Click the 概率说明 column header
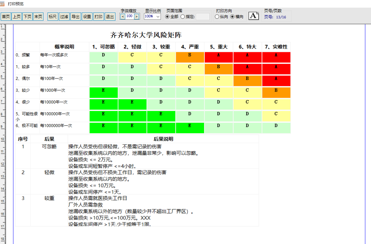 [x=64, y=47]
